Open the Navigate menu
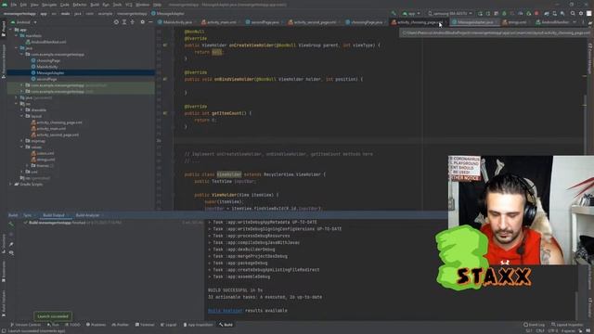Screen dimensions: 594x334 pos(49,5)
